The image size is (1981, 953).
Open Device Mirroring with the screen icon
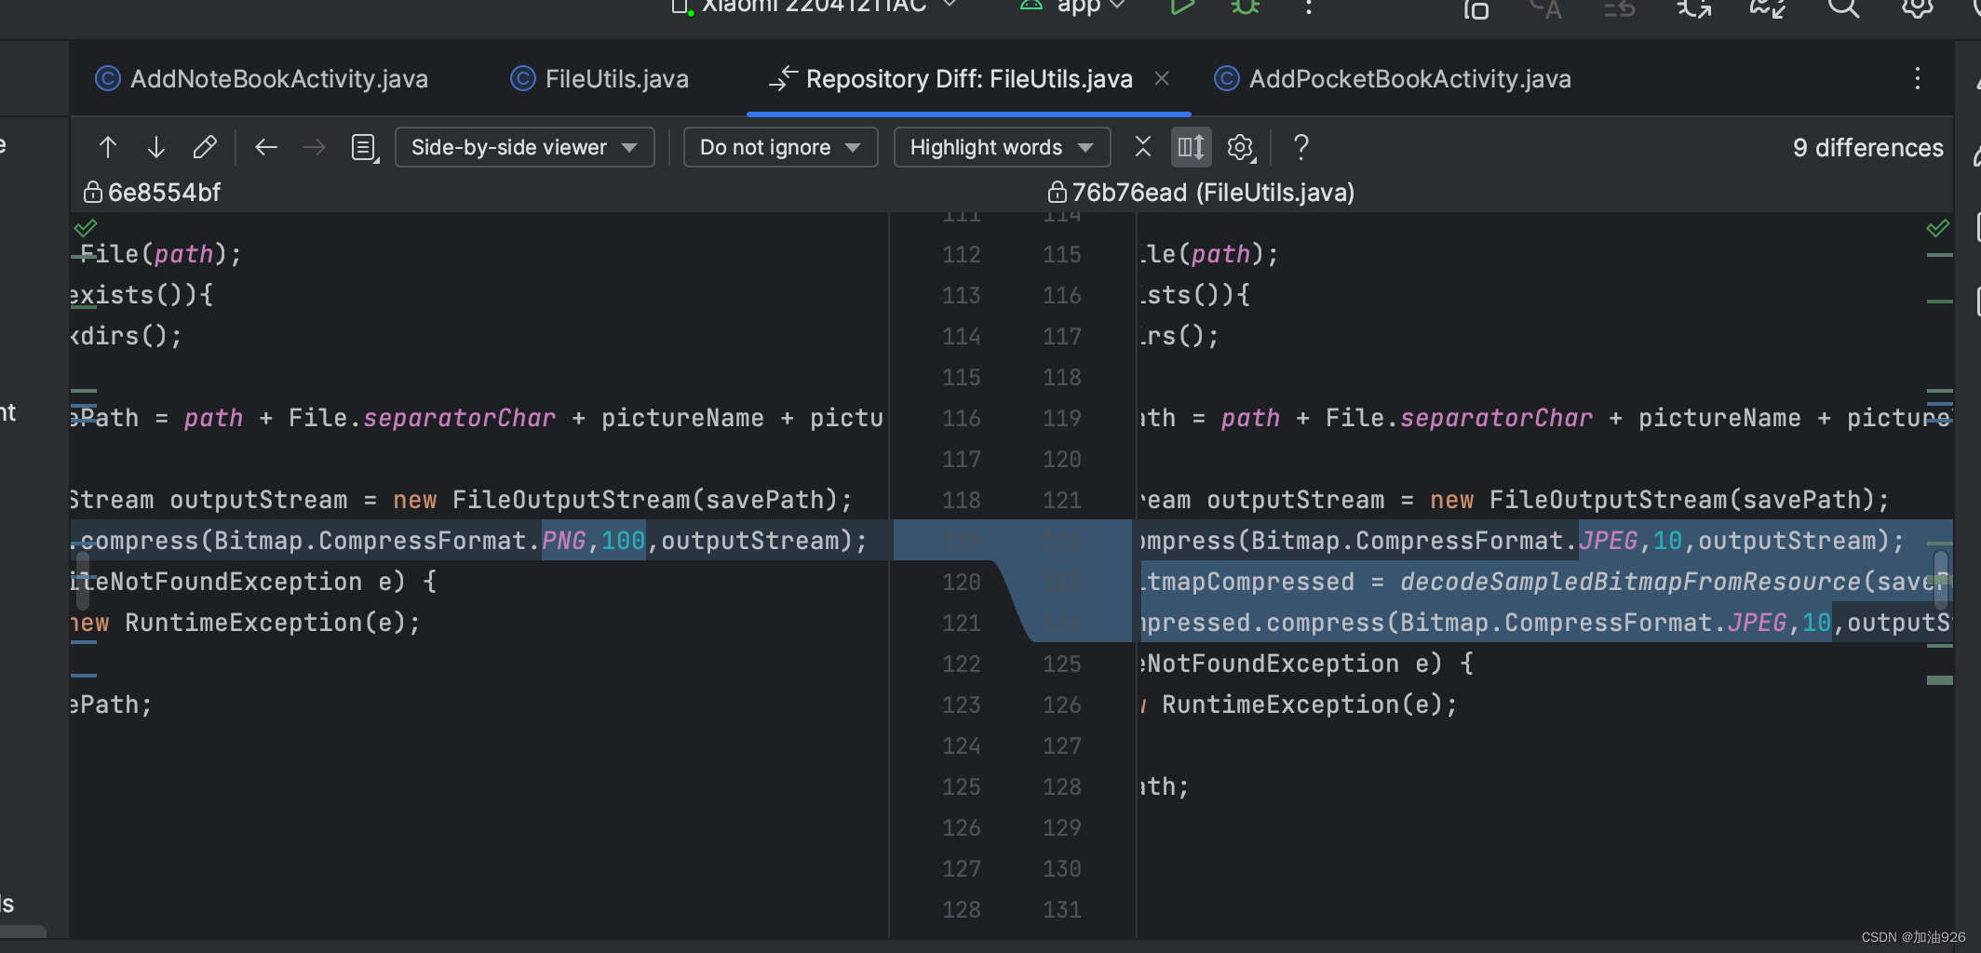[1476, 11]
